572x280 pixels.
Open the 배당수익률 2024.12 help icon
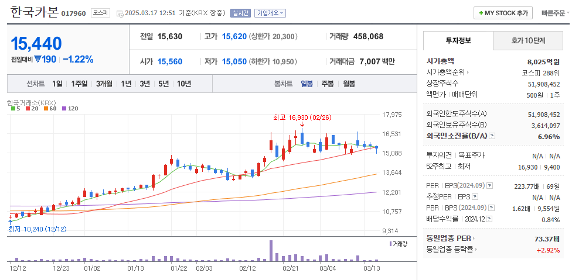coord(489,219)
